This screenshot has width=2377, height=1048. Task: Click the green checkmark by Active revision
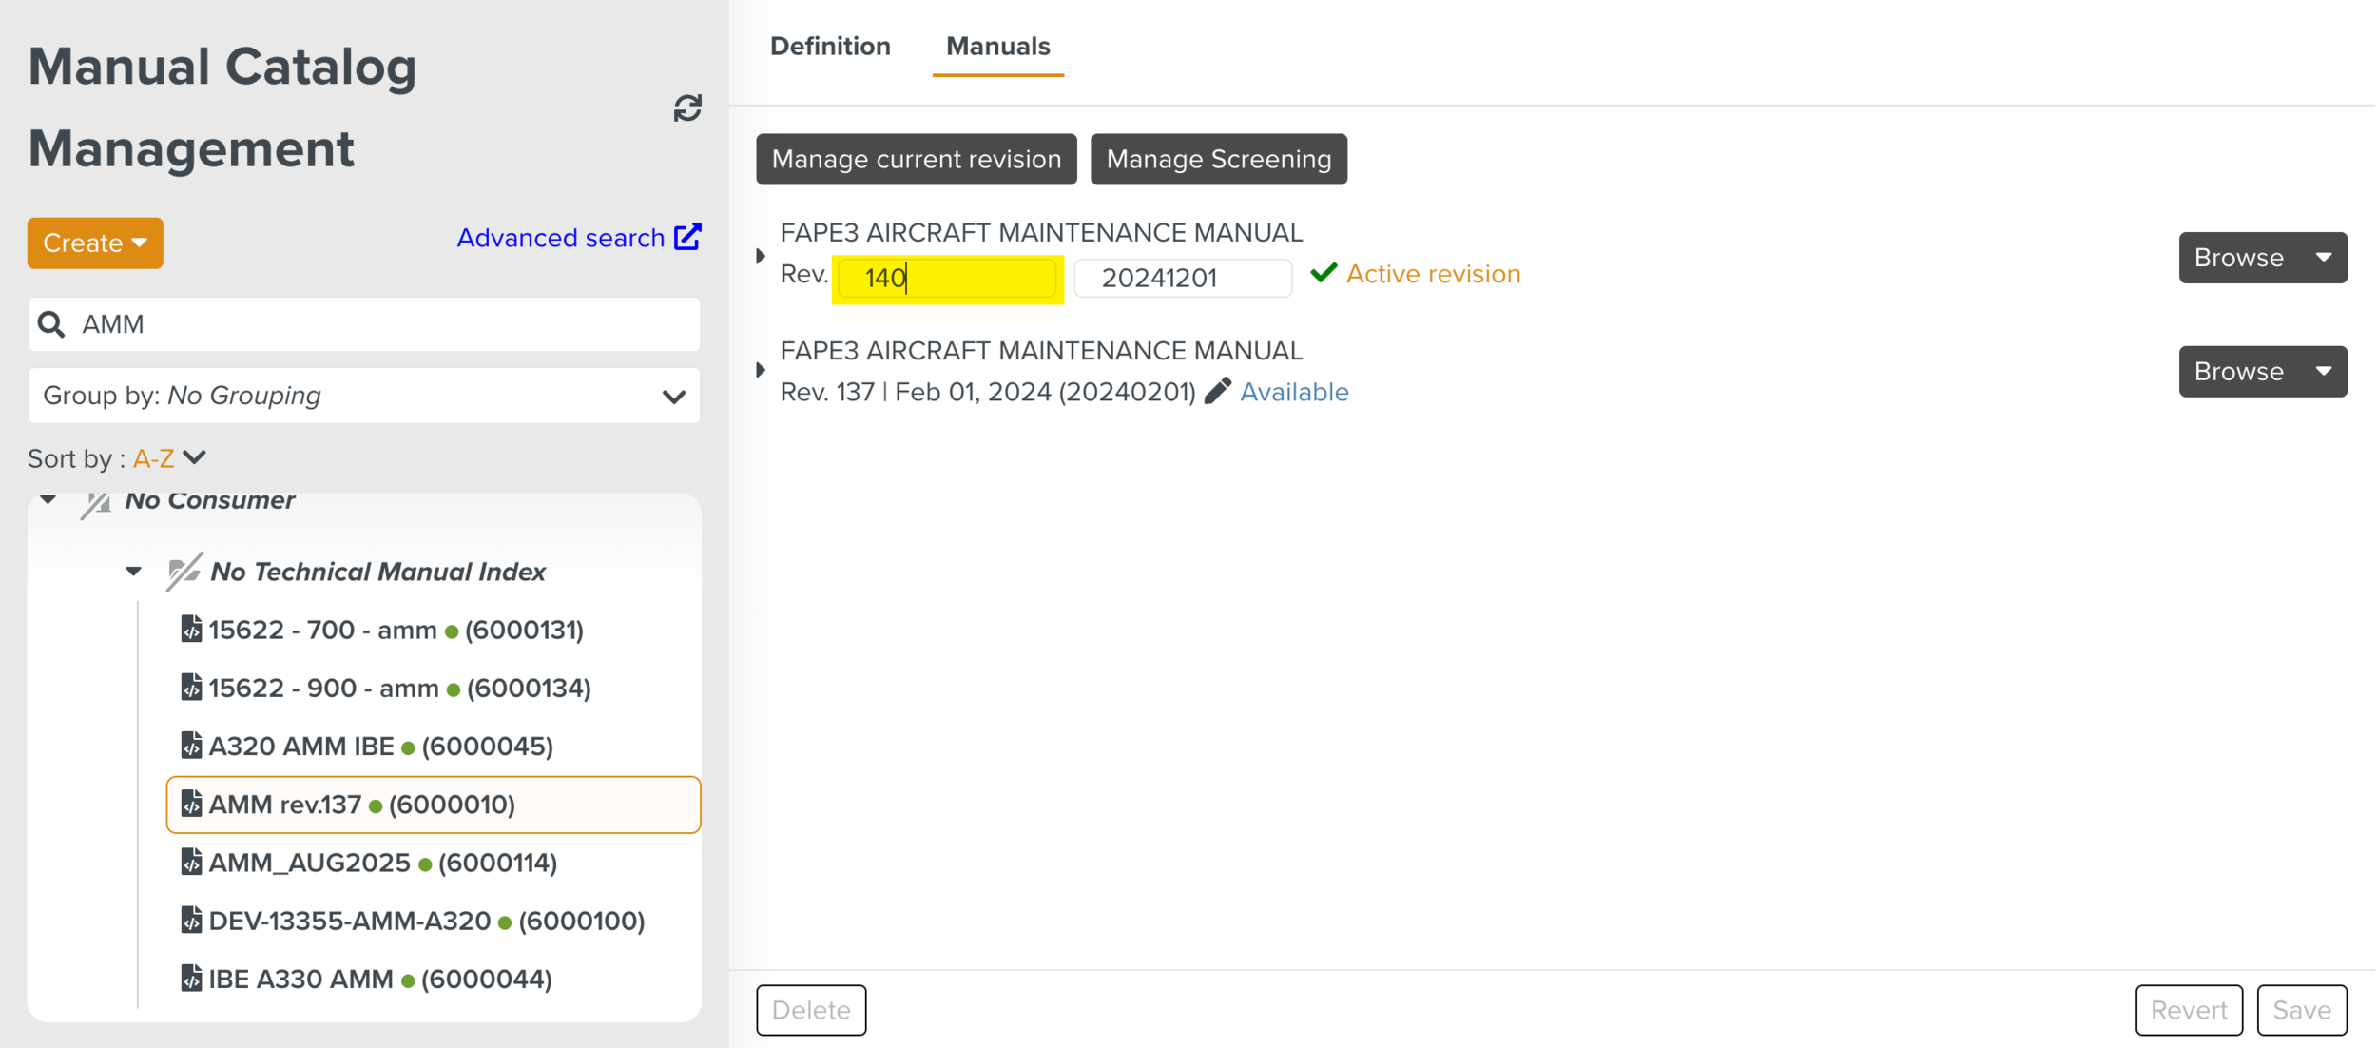tap(1323, 273)
